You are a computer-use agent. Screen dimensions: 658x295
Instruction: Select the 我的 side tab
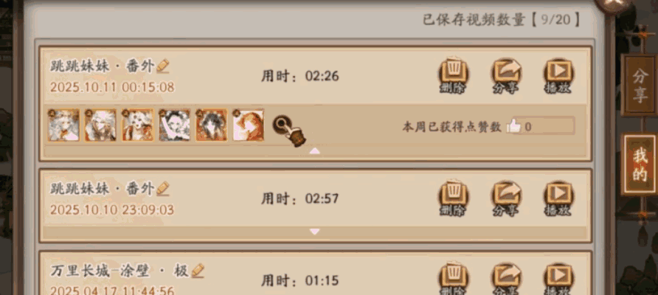point(639,164)
